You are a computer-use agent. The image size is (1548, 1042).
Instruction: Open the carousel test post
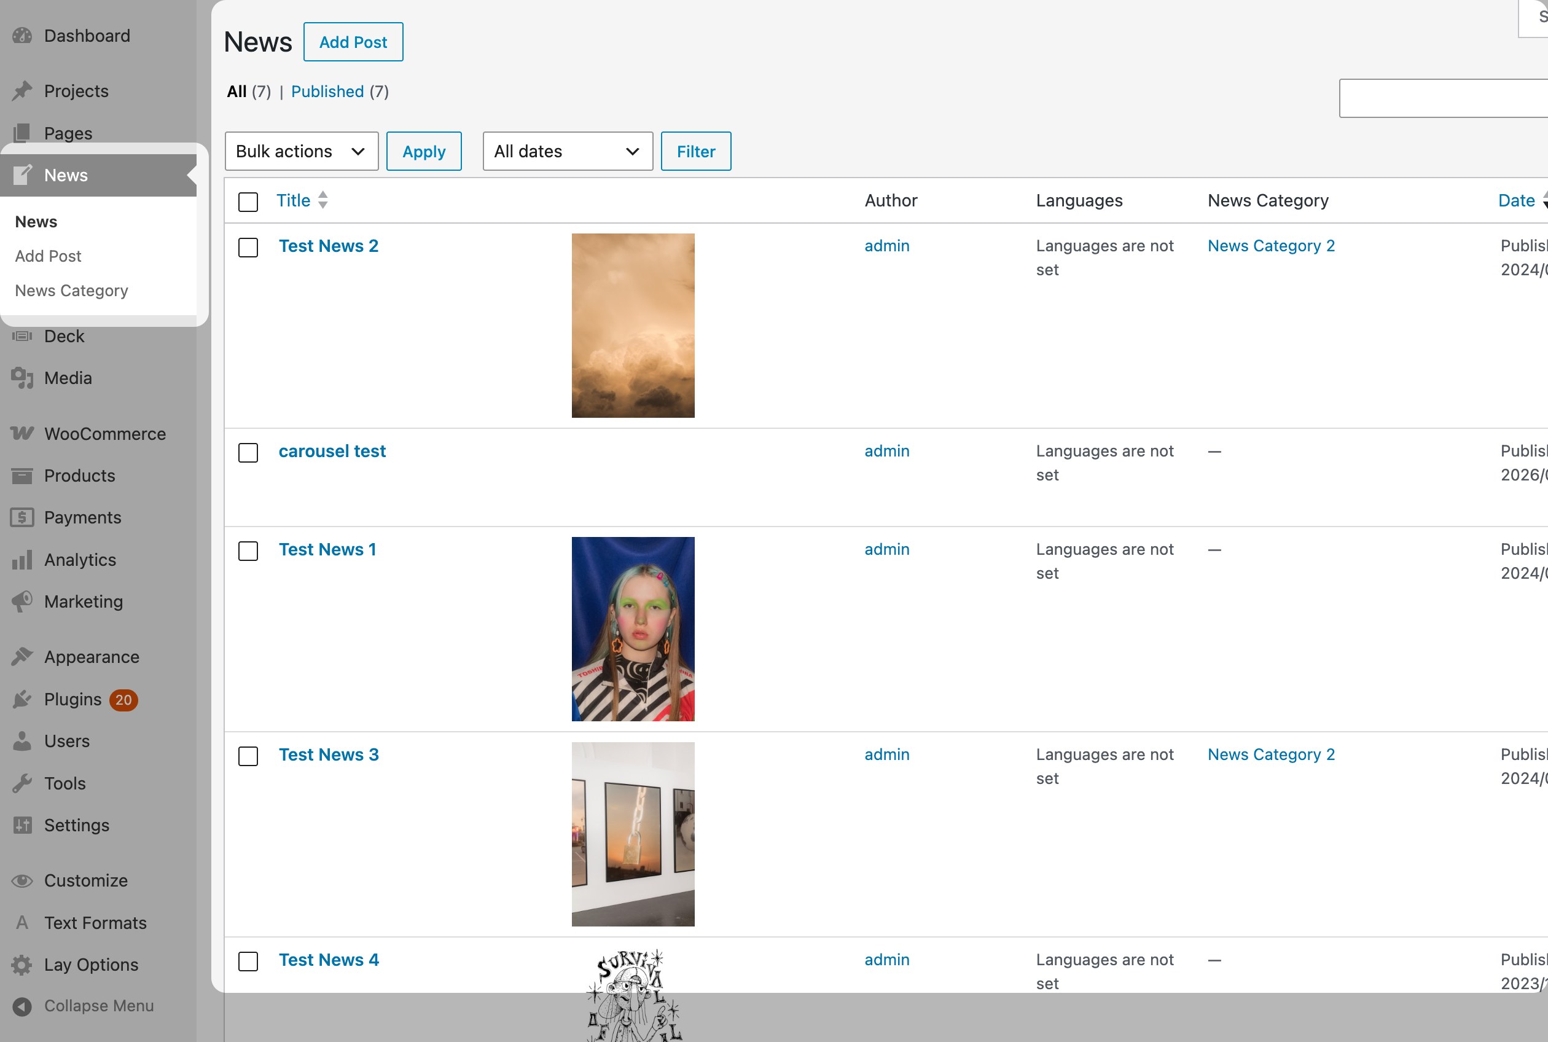tap(332, 451)
